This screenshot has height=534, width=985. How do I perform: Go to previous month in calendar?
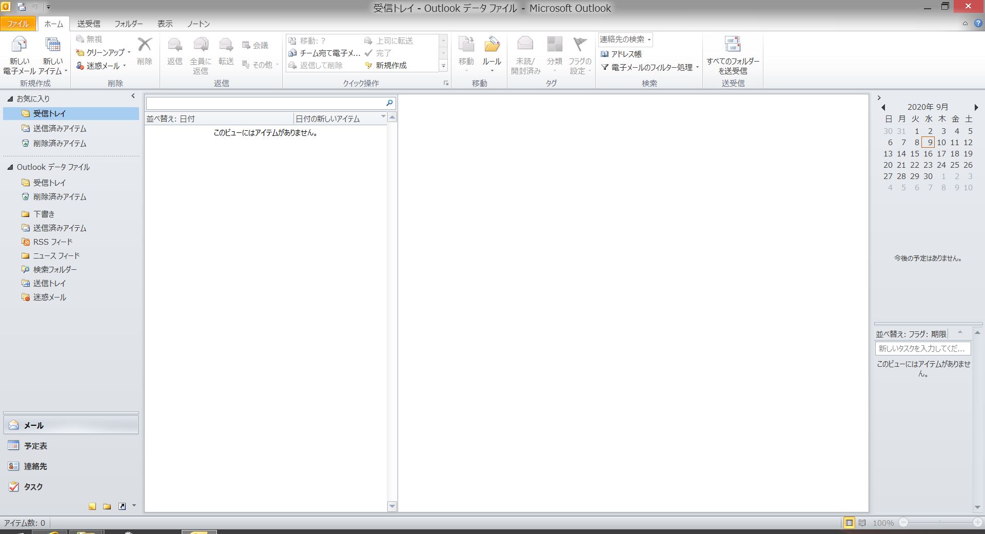883,107
